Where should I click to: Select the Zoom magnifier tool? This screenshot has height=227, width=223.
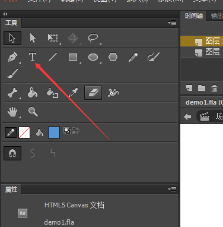[x=33, y=112]
